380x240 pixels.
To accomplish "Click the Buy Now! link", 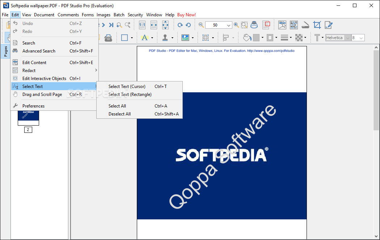I will [186, 15].
